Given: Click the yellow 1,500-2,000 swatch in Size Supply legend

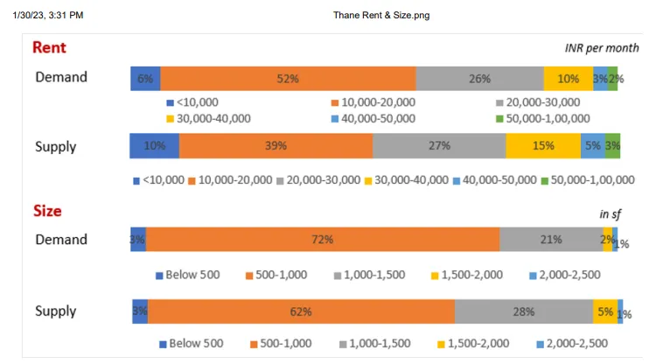Looking at the screenshot, I should (x=442, y=344).
